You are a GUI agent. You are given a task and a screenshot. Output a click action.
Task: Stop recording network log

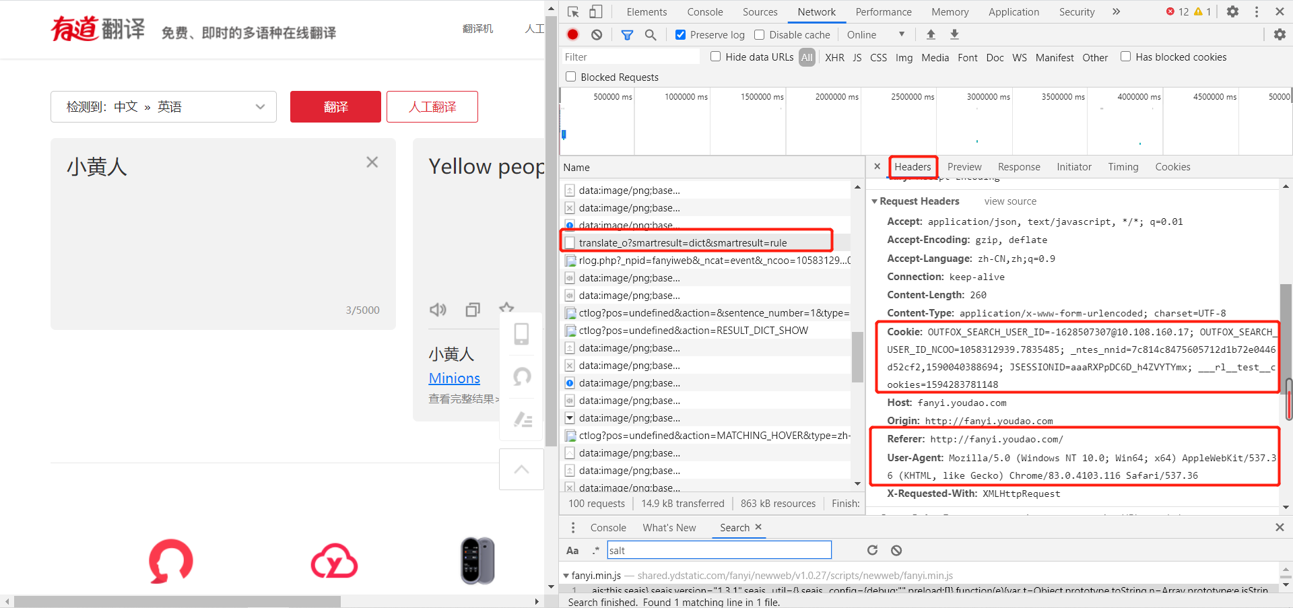point(572,34)
